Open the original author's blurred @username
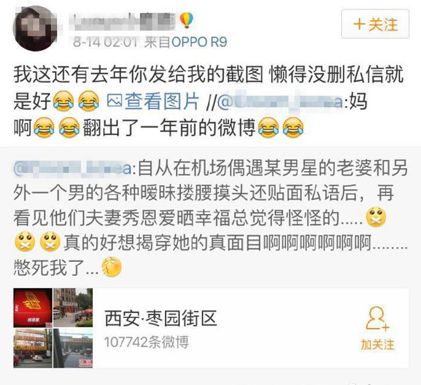 [72, 168]
